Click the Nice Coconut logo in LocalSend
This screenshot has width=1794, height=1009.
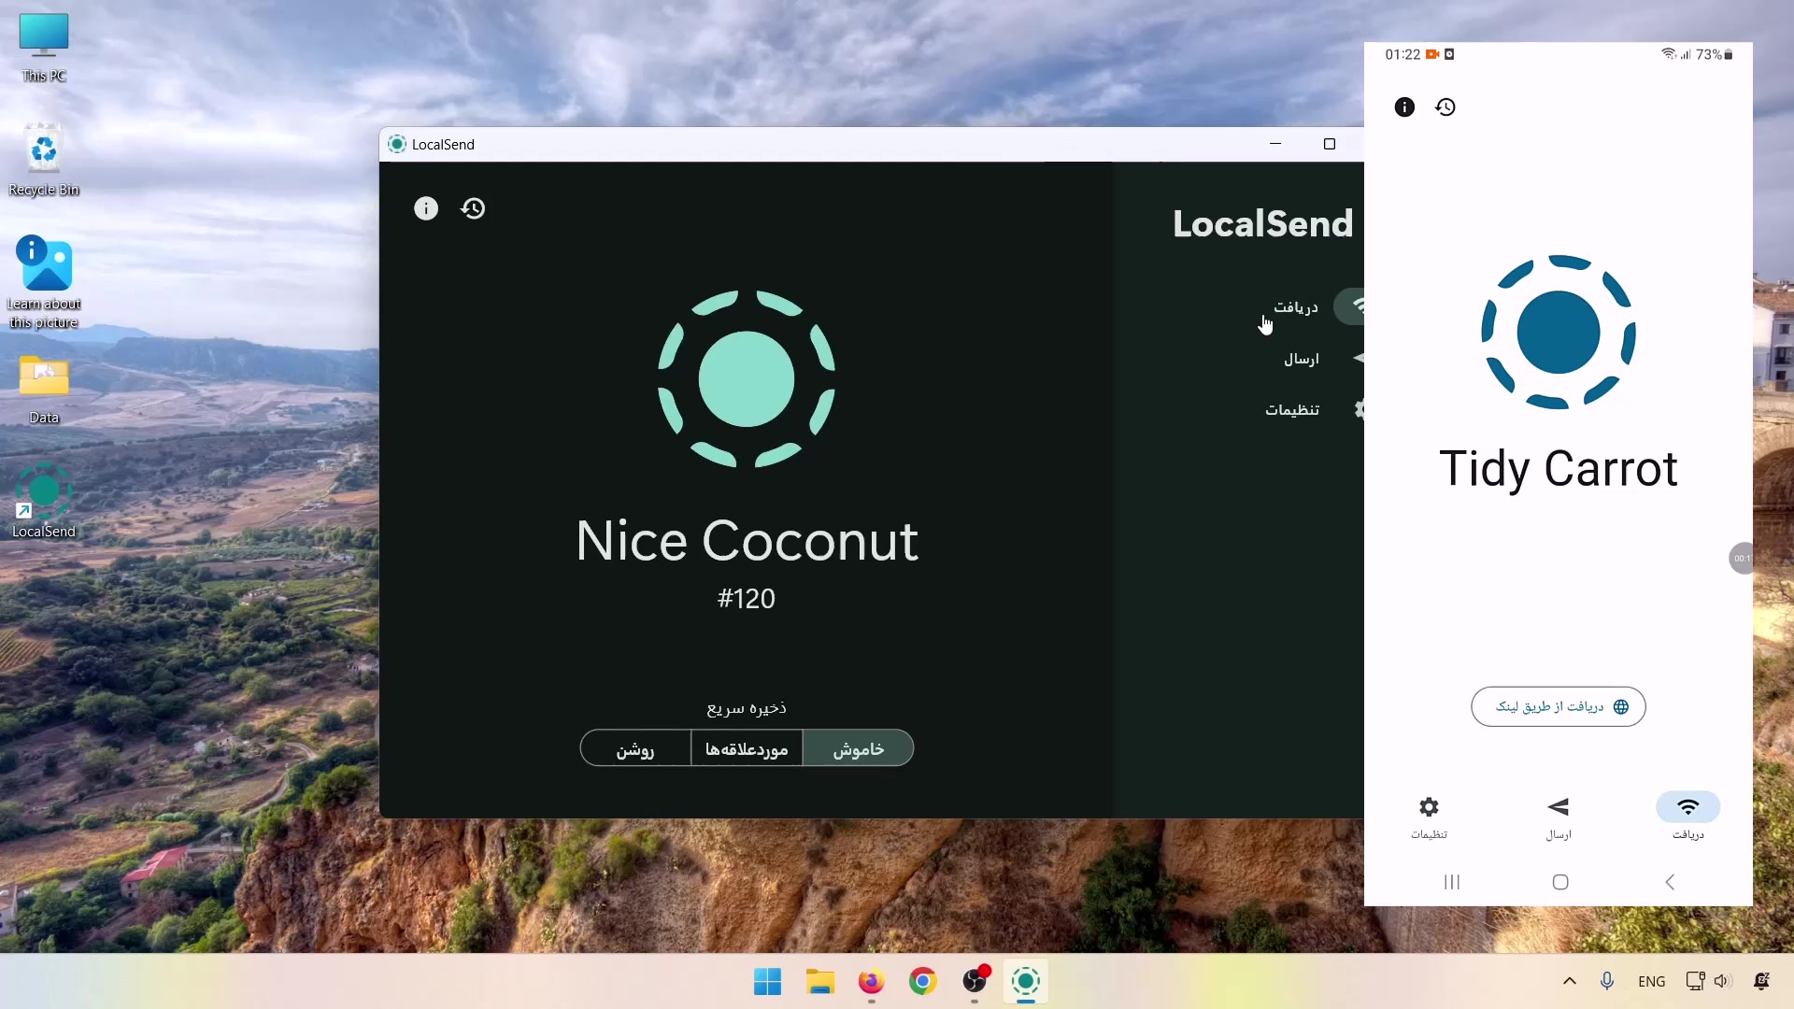click(x=747, y=378)
